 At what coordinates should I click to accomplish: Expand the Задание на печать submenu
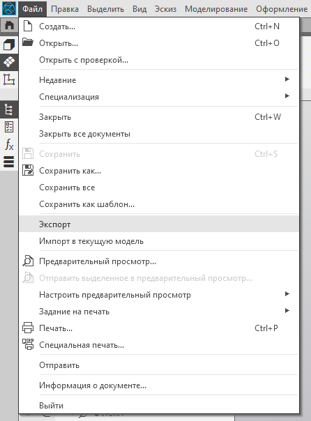pos(159,312)
